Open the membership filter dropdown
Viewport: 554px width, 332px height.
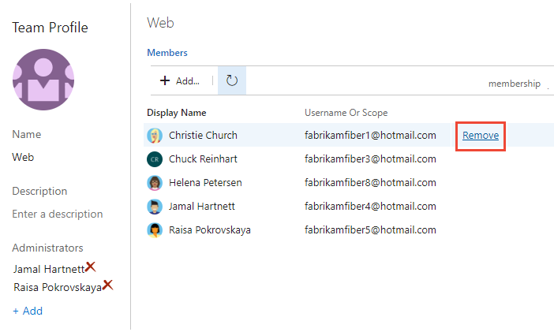(x=517, y=84)
